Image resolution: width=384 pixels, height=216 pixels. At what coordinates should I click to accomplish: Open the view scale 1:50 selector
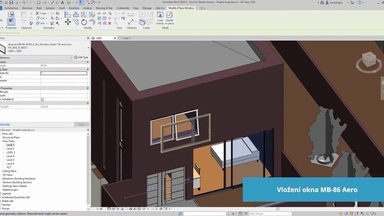pos(100,209)
